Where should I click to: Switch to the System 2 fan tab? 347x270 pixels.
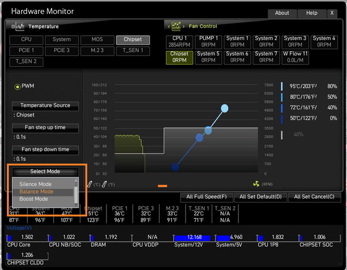(x=266, y=42)
